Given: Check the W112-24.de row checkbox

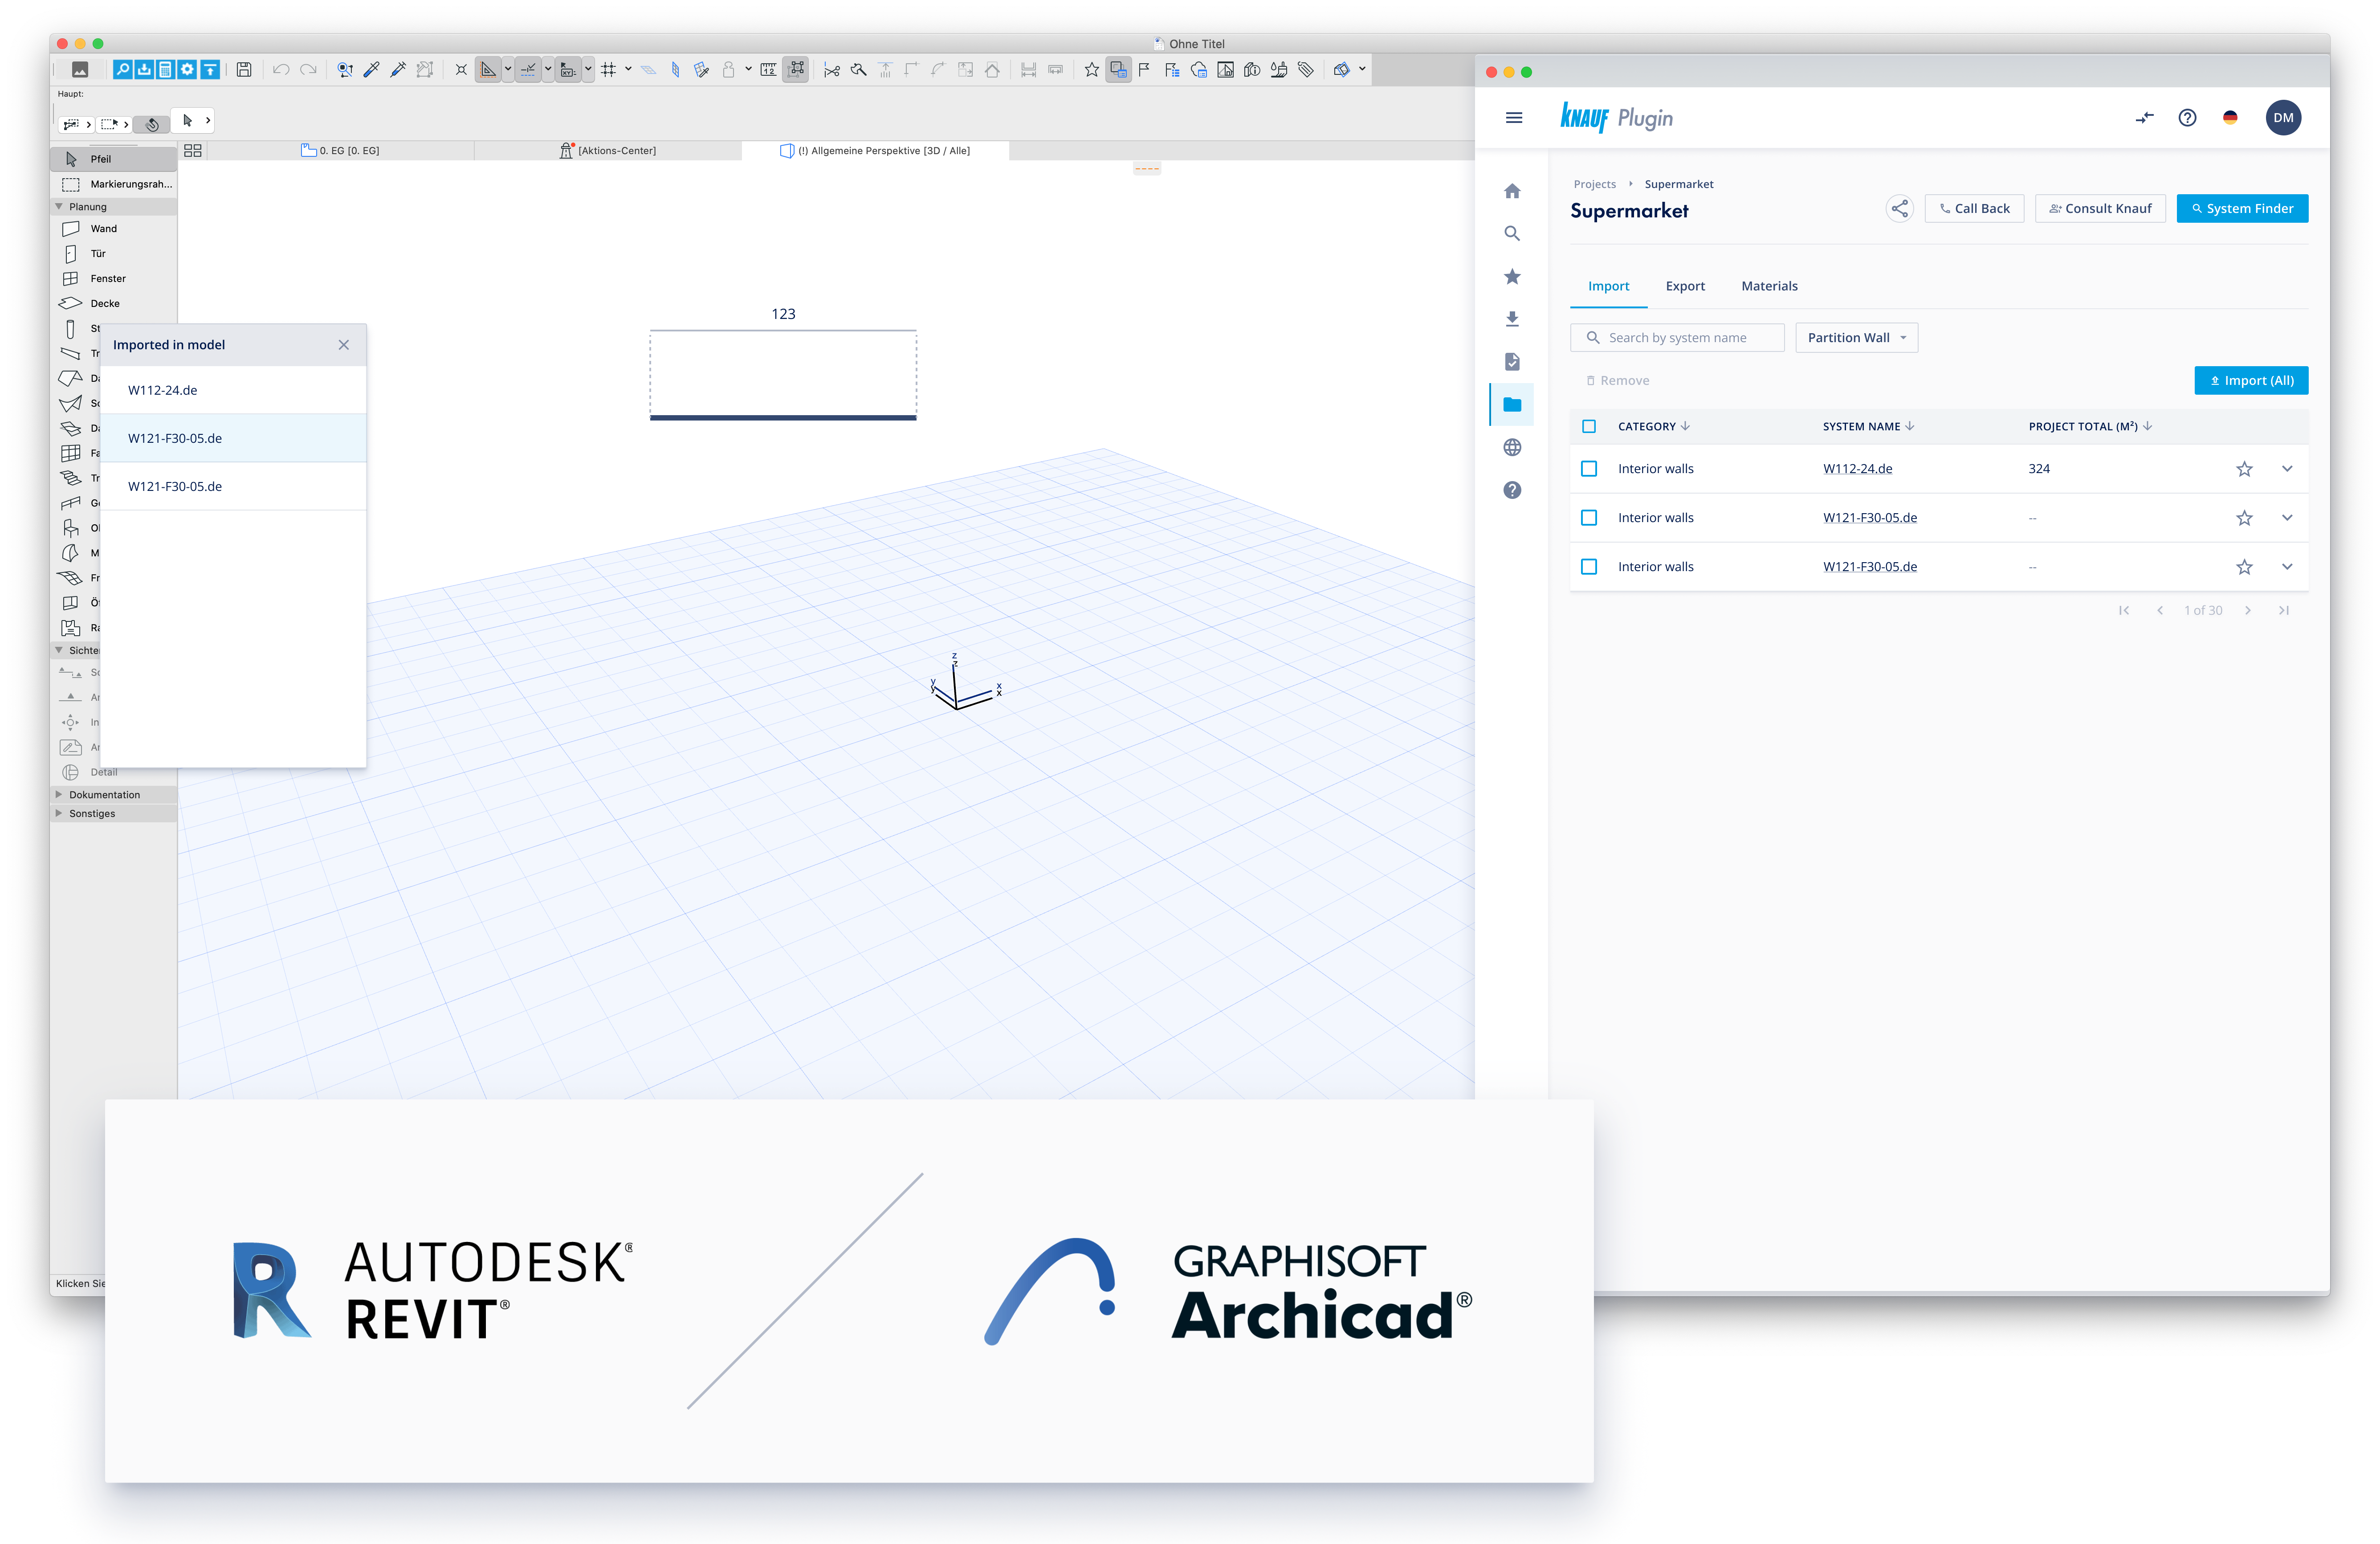Looking at the screenshot, I should coord(1589,469).
